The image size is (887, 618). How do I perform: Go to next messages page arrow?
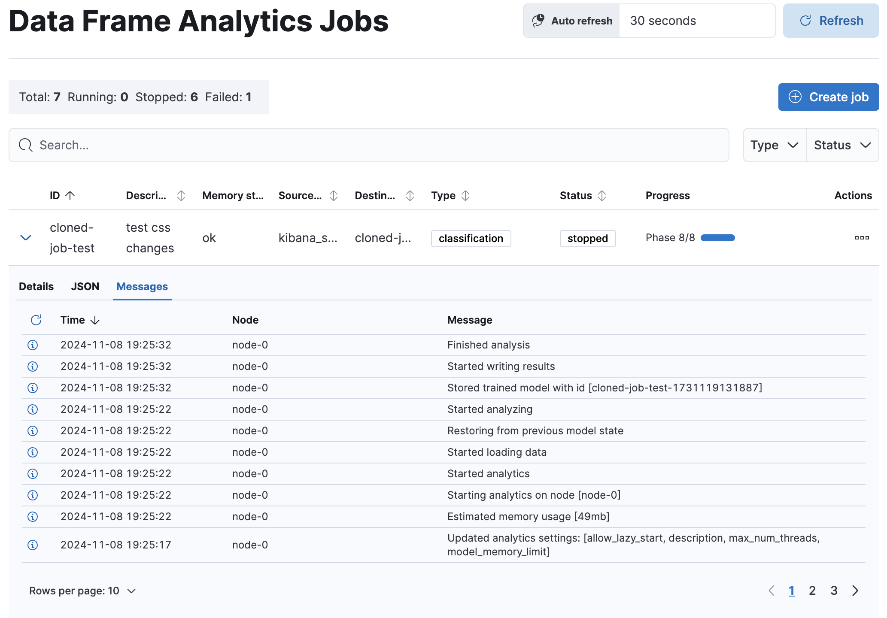[855, 591]
